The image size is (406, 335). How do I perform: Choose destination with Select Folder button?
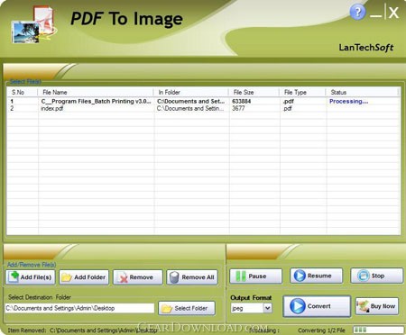[187, 308]
